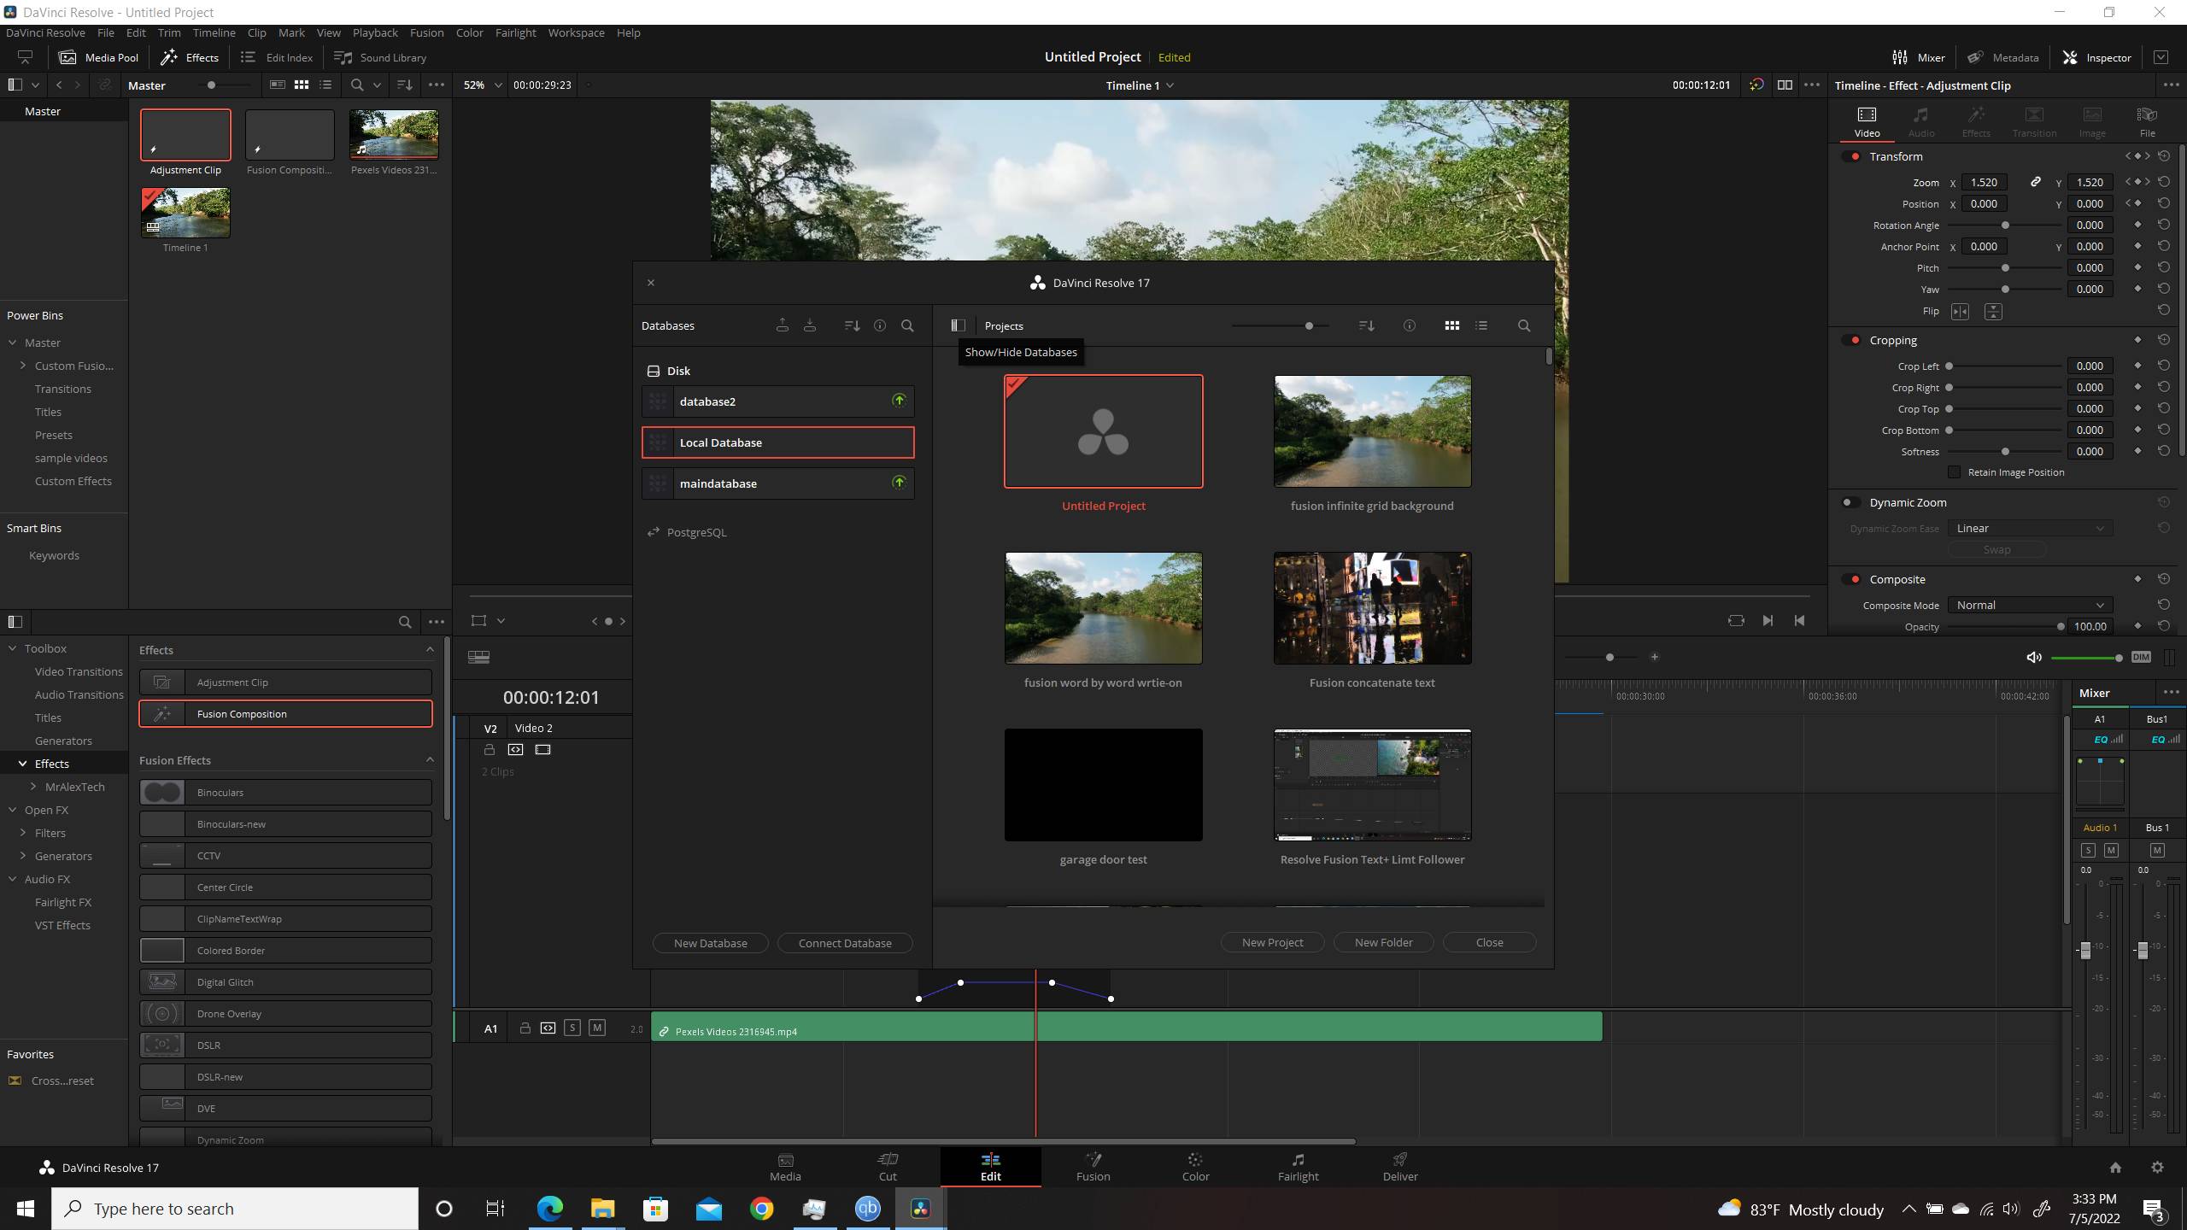Open the Dynamic Zoom Ease dropdown
This screenshot has height=1230, width=2187.
[x=2030, y=528]
